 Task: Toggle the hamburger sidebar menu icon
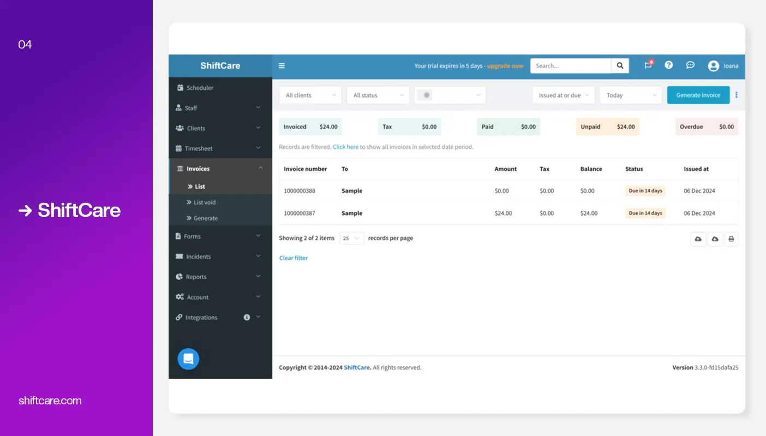pyautogui.click(x=282, y=66)
